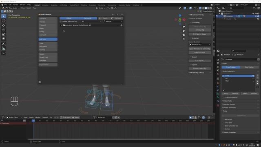This screenshot has width=261, height=147.
Task: Pick the Measure tool
Action: pos(4,48)
